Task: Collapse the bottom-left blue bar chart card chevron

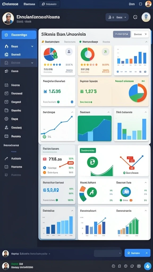Action: point(72,211)
